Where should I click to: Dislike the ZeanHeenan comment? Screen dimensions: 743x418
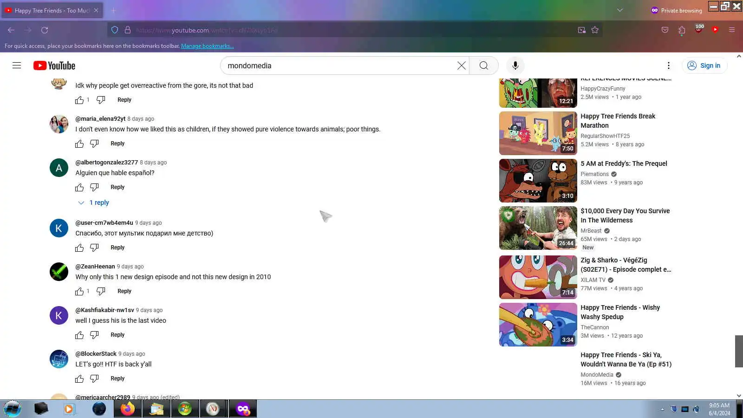[x=101, y=291]
